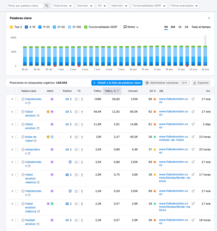The width and height of the screenshot is (217, 231).
Task: Open the Filtros avanzados dropdown
Action: click(x=184, y=6)
